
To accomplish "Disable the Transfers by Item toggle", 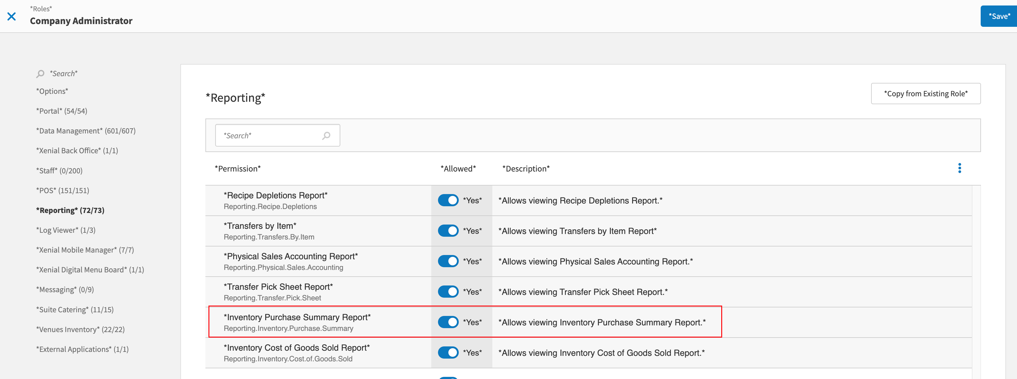I will (448, 230).
